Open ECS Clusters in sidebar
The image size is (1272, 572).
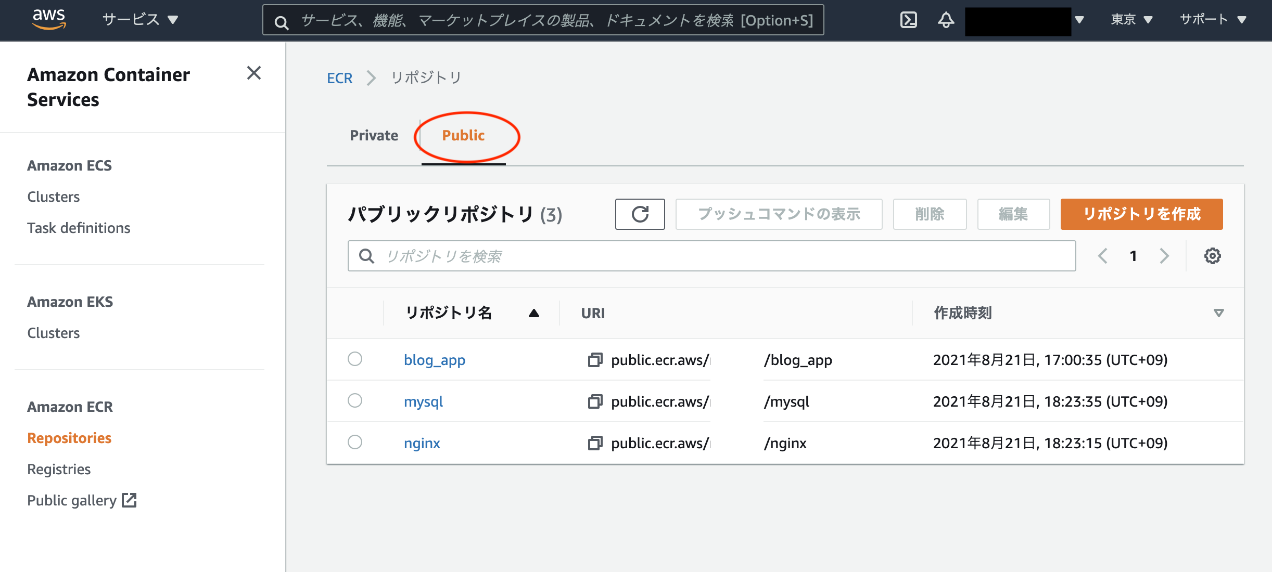point(54,197)
